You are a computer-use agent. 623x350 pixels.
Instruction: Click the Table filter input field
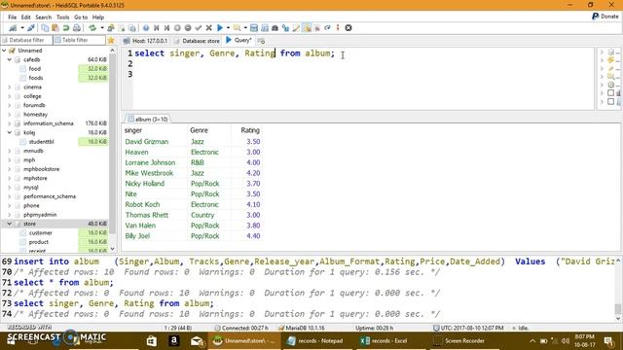point(80,40)
